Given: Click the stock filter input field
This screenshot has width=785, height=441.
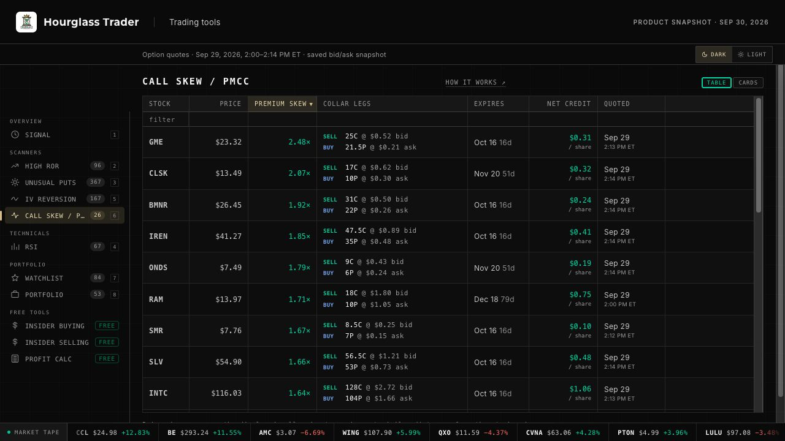Looking at the screenshot, I should pos(166,119).
